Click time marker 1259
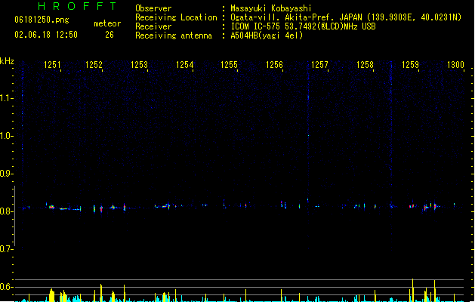Image resolution: width=475 pixels, height=302 pixels. [410, 65]
